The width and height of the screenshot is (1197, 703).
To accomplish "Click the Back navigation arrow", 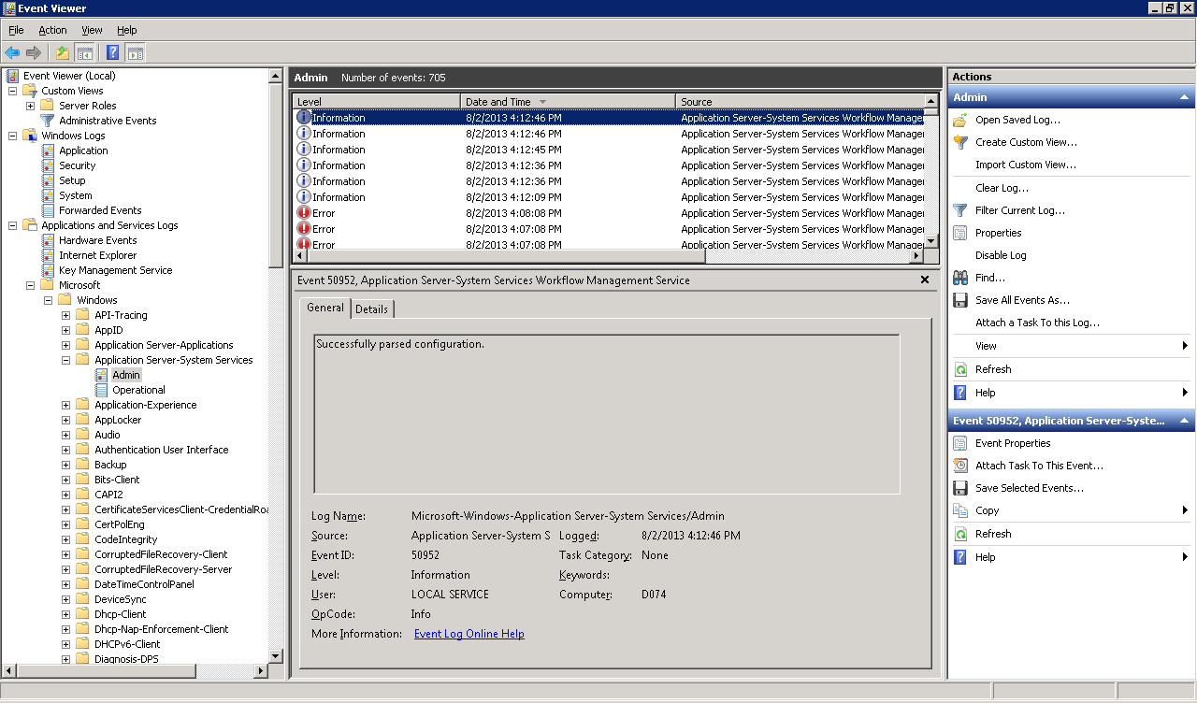I will tap(11, 52).
